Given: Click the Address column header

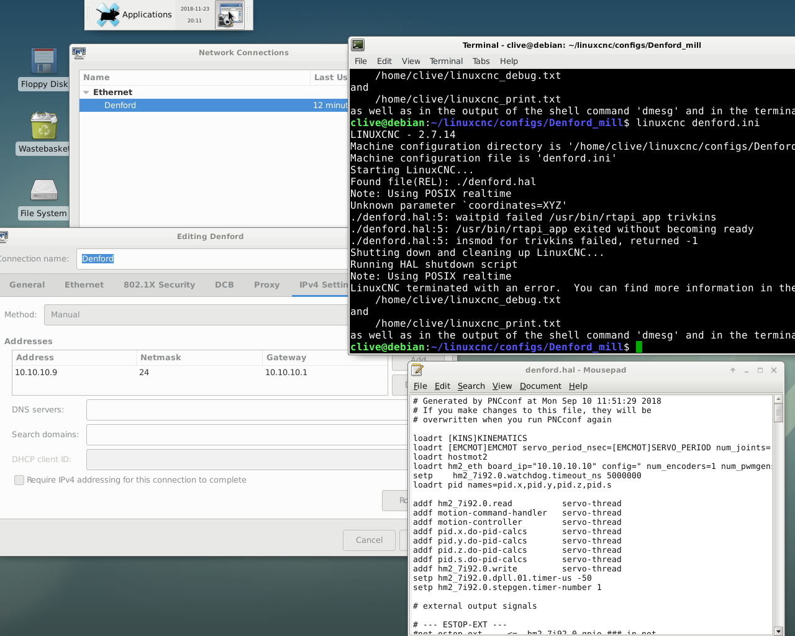Looking at the screenshot, I should [74, 358].
